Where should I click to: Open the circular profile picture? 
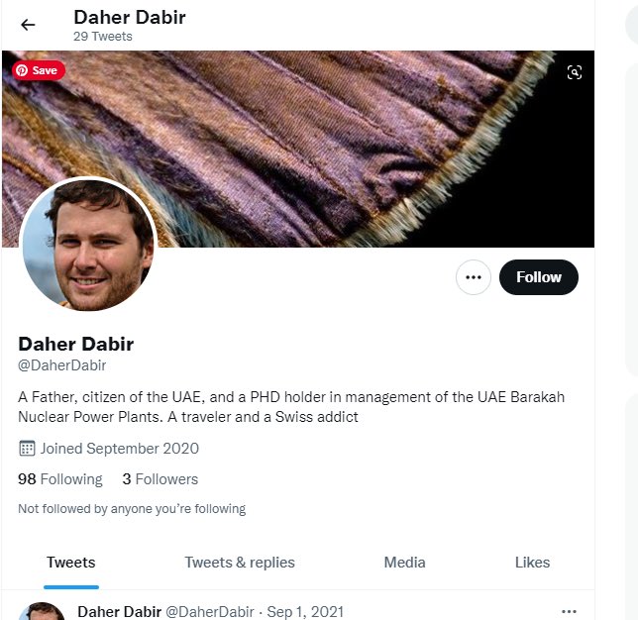(x=88, y=244)
